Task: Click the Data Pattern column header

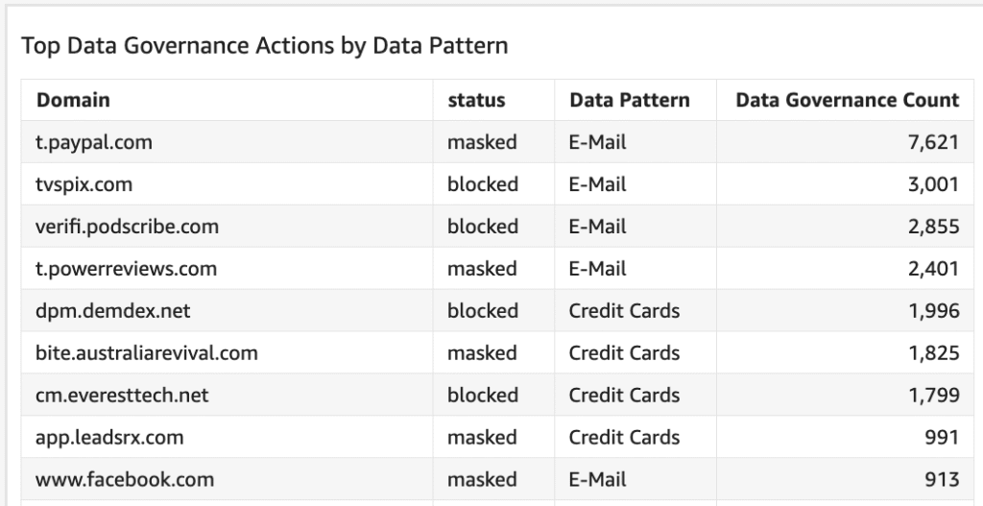Action: (629, 100)
